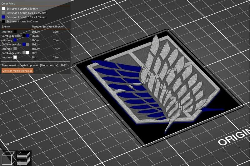Click gray swatch for 1.70 a 2.45 mm
This screenshot has width=250, height=166.
coord(3,13)
